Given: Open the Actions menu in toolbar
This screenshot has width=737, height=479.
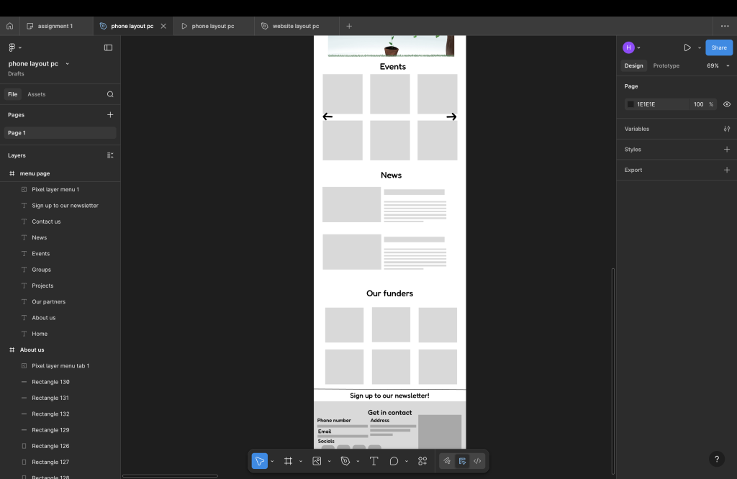Looking at the screenshot, I should 422,461.
